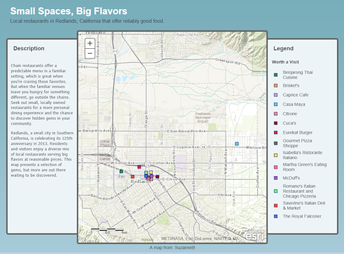This screenshot has height=254, width=344.
Task: Select the dark green Benjarong Thai map marker
Action: (x=121, y=171)
